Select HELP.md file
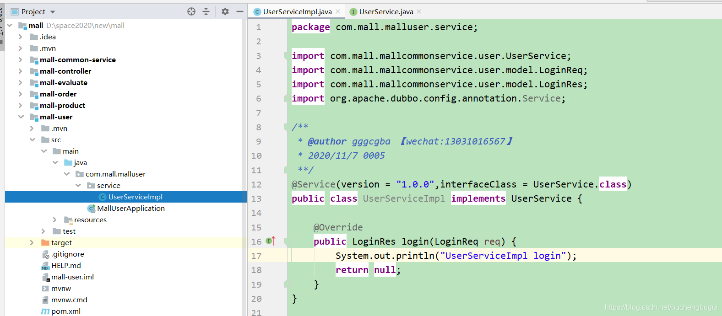722x316 pixels. point(66,265)
